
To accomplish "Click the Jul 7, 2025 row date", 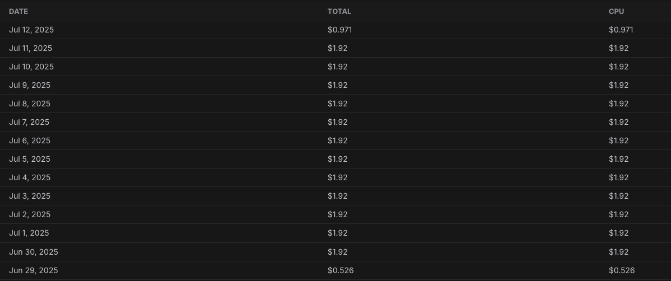I will point(29,122).
